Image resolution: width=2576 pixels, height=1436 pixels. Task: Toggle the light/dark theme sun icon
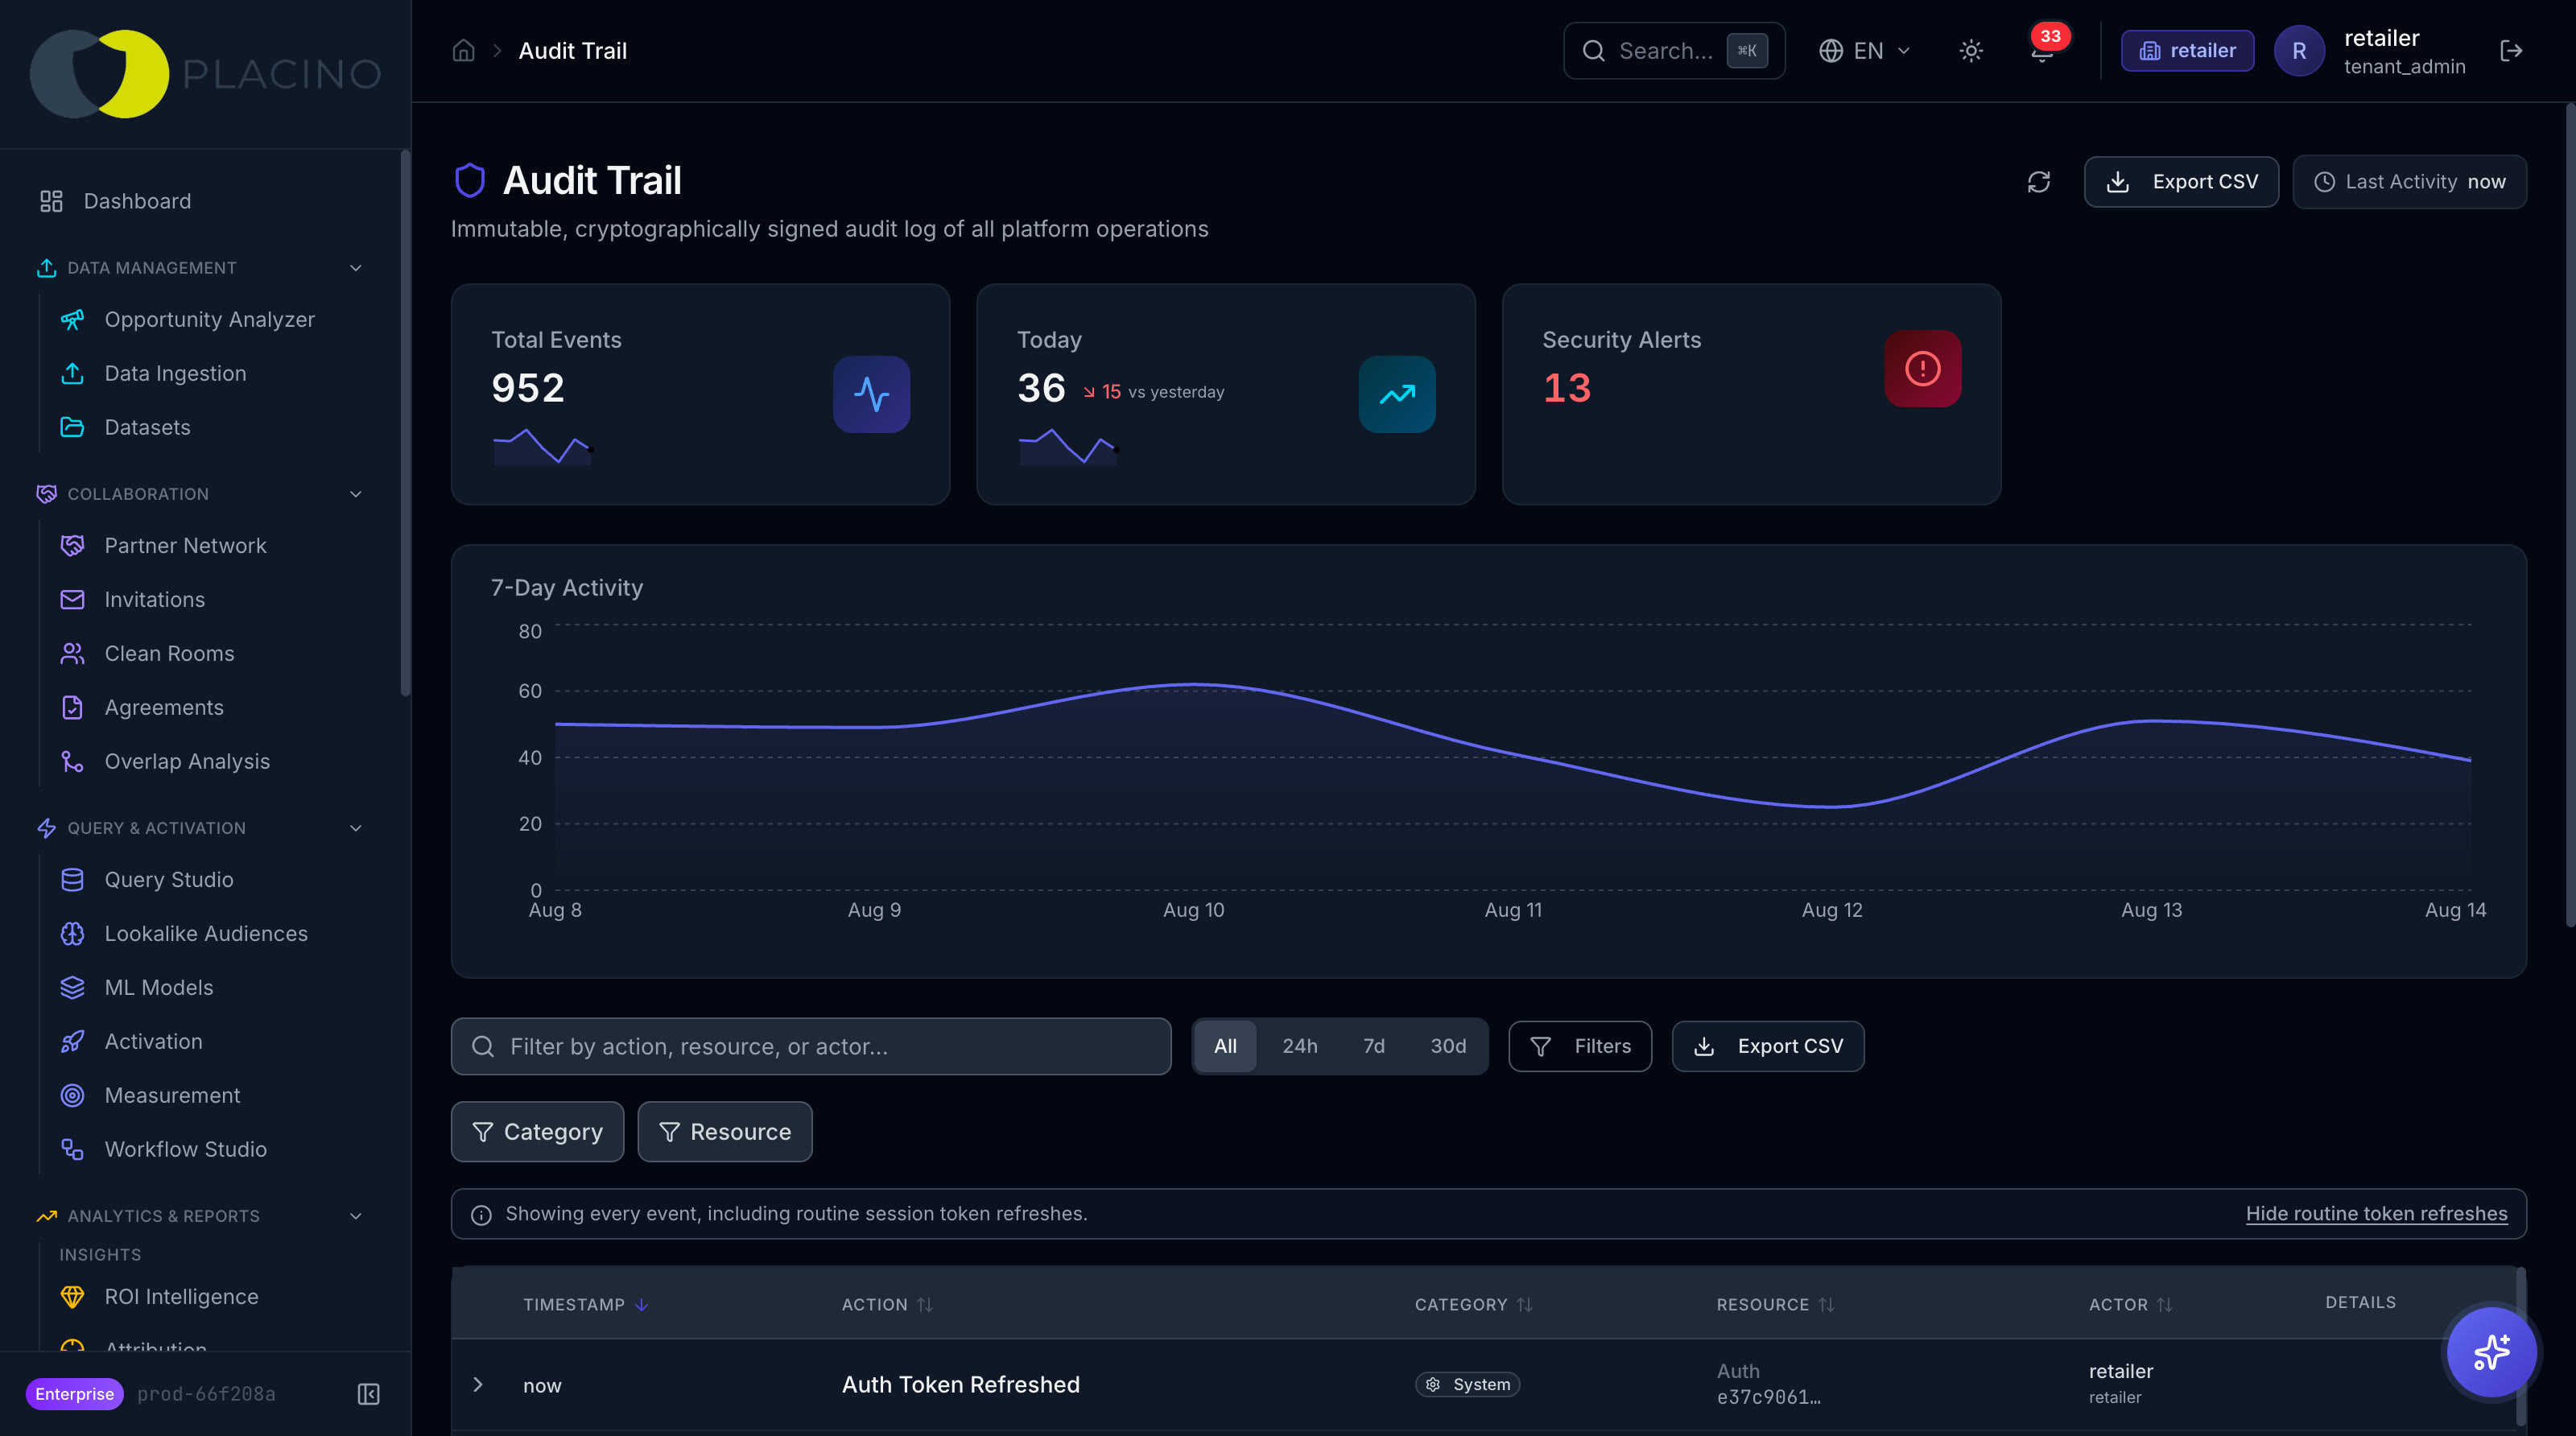point(1970,50)
